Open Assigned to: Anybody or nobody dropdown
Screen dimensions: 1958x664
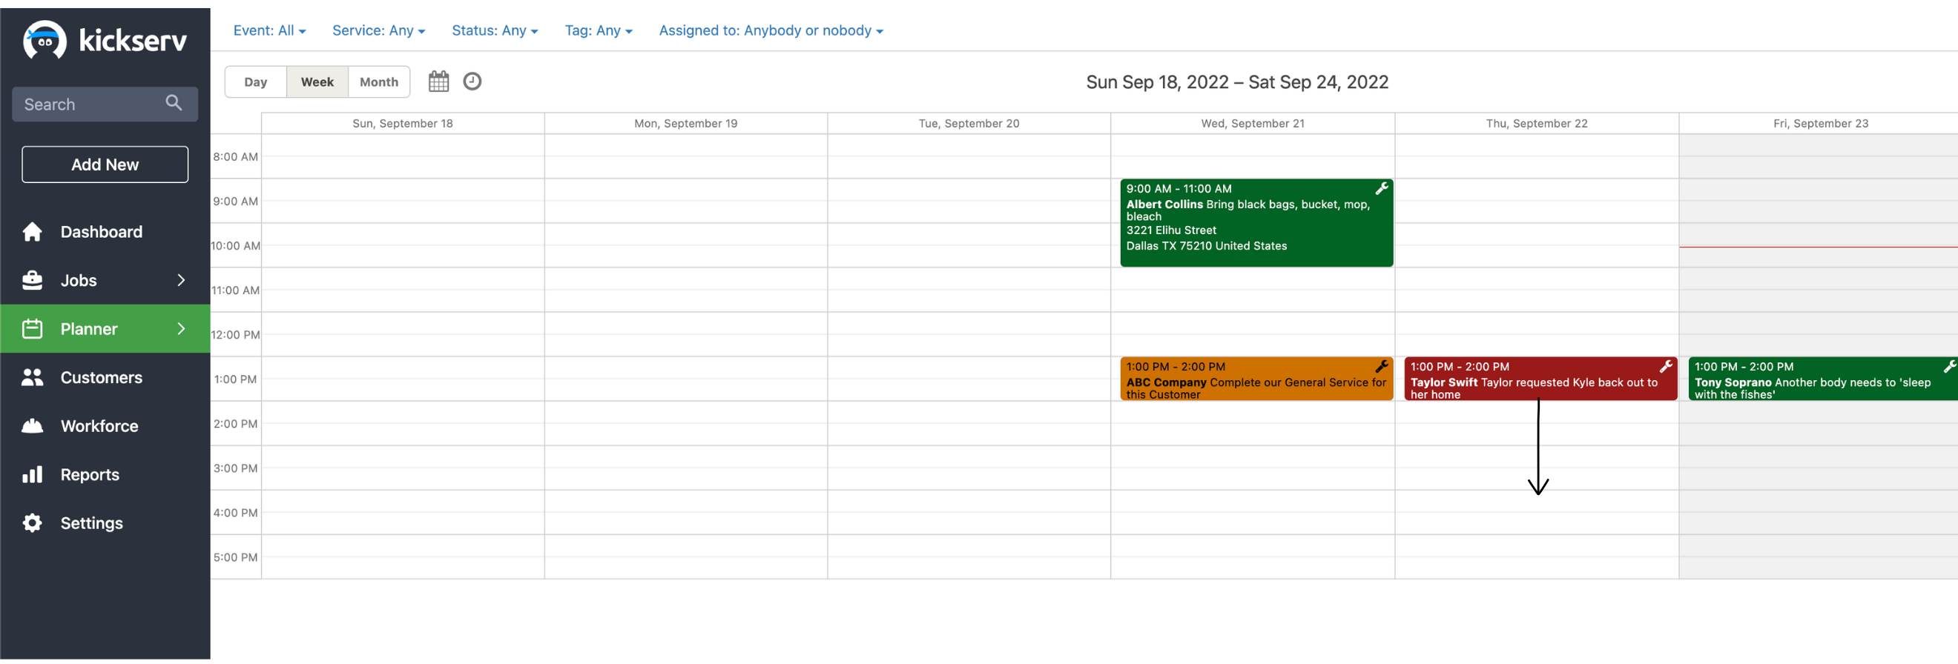770,30
